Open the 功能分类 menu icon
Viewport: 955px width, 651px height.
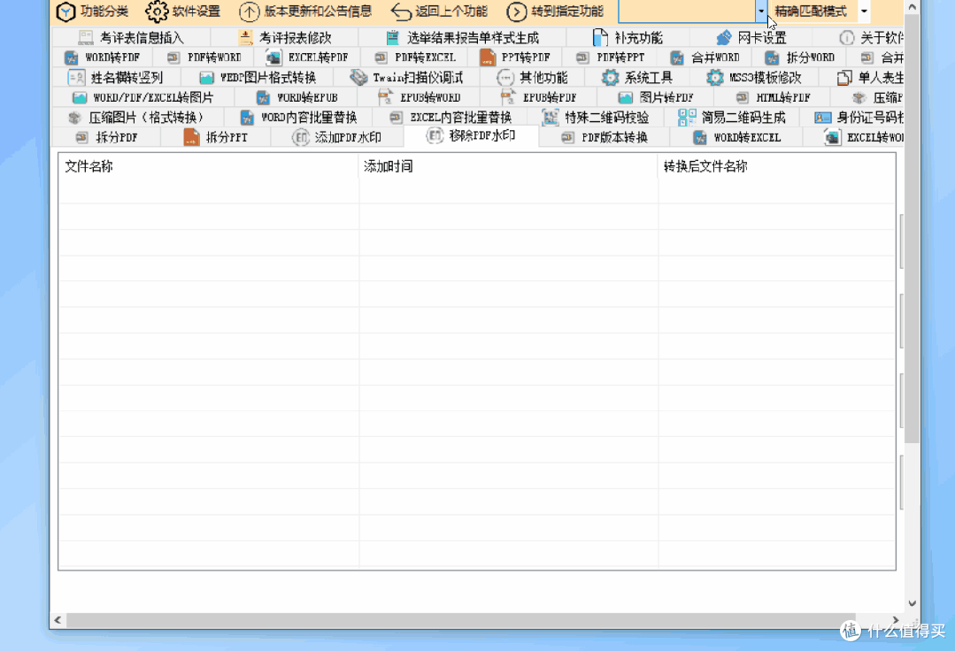[65, 11]
